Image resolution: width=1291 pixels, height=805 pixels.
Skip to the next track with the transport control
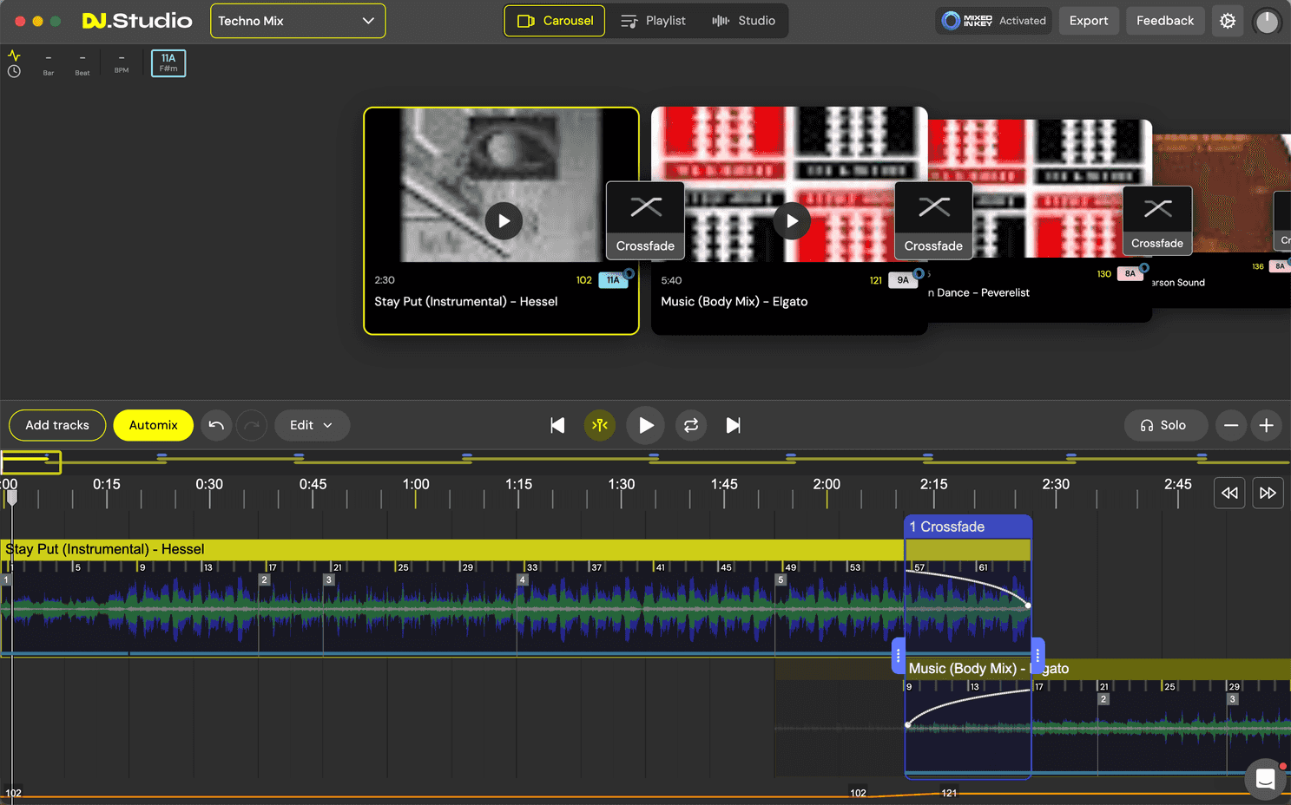coord(733,425)
